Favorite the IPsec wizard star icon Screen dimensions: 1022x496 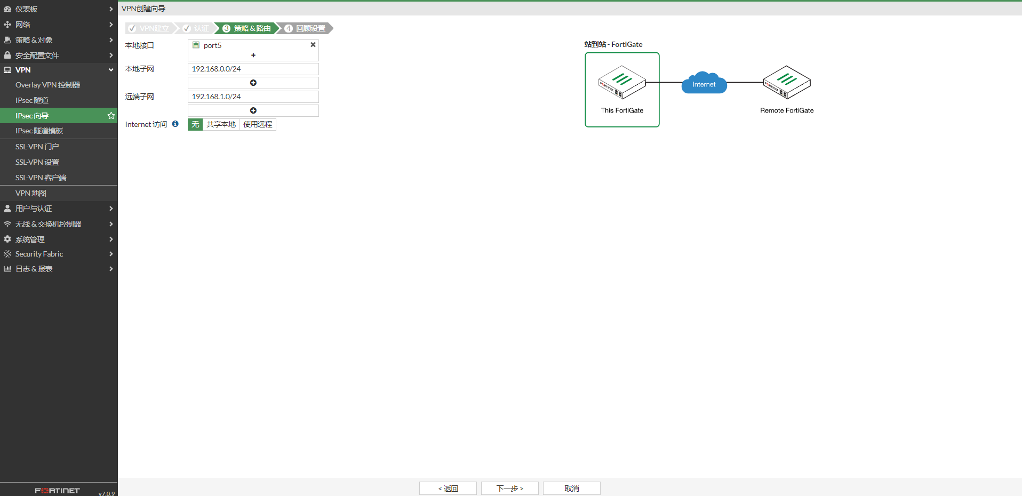point(111,116)
